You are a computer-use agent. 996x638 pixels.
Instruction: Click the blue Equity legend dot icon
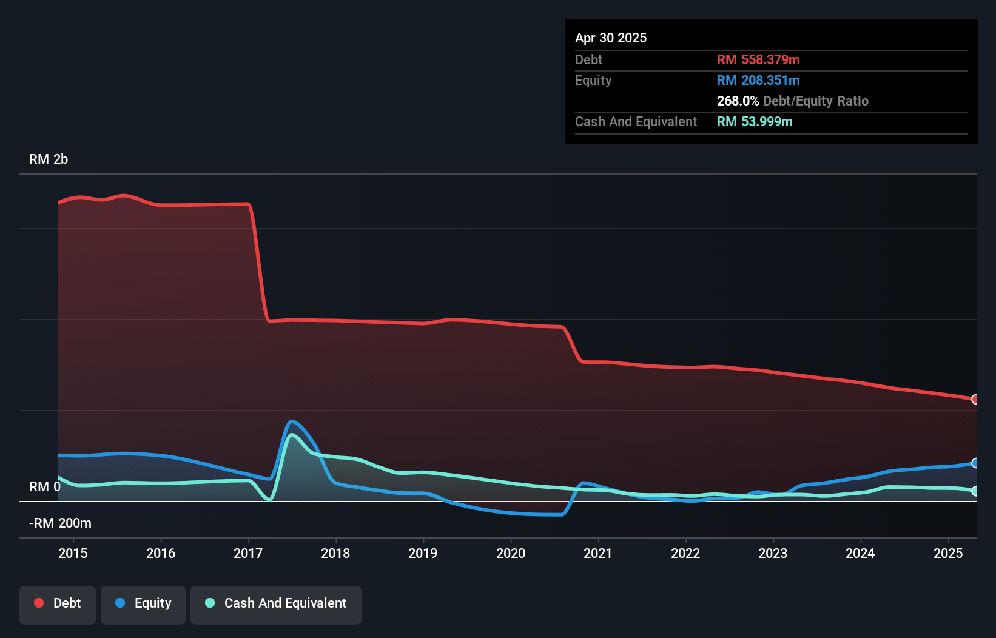tap(119, 603)
